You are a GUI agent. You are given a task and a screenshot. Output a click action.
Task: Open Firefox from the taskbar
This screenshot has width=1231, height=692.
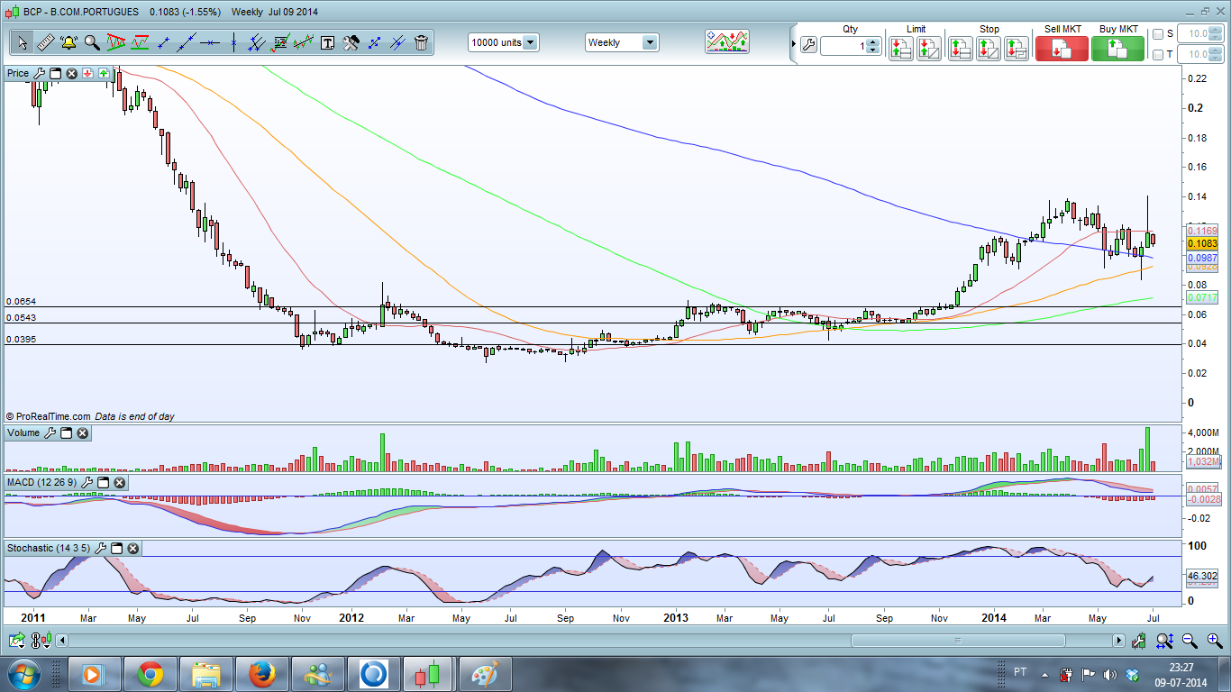pos(262,673)
